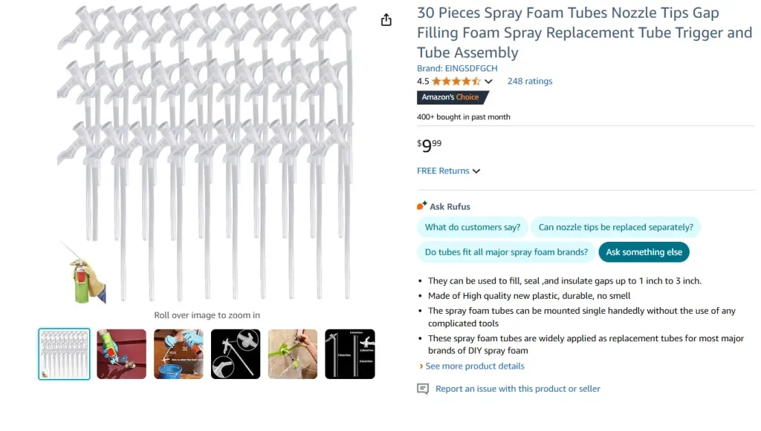The height and width of the screenshot is (431, 761).
Task: Click the report issue speech-bubble icon
Action: (x=423, y=389)
